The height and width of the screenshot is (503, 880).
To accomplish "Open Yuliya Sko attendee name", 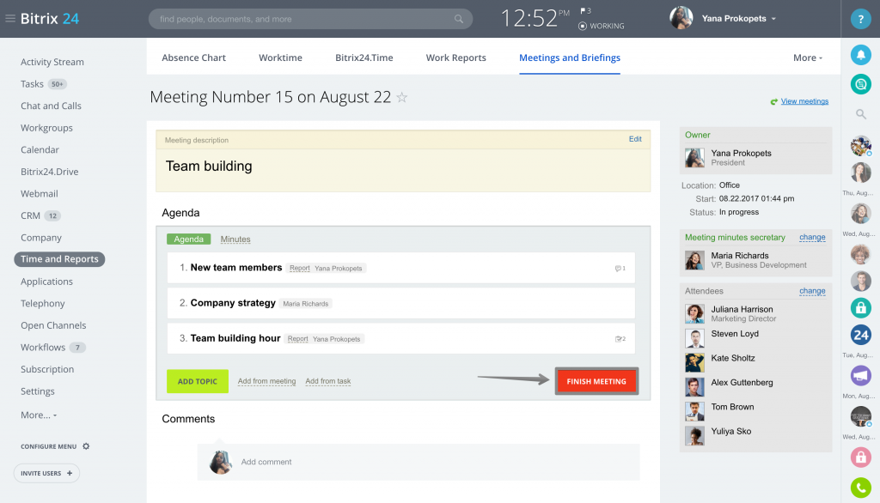I will tap(730, 431).
